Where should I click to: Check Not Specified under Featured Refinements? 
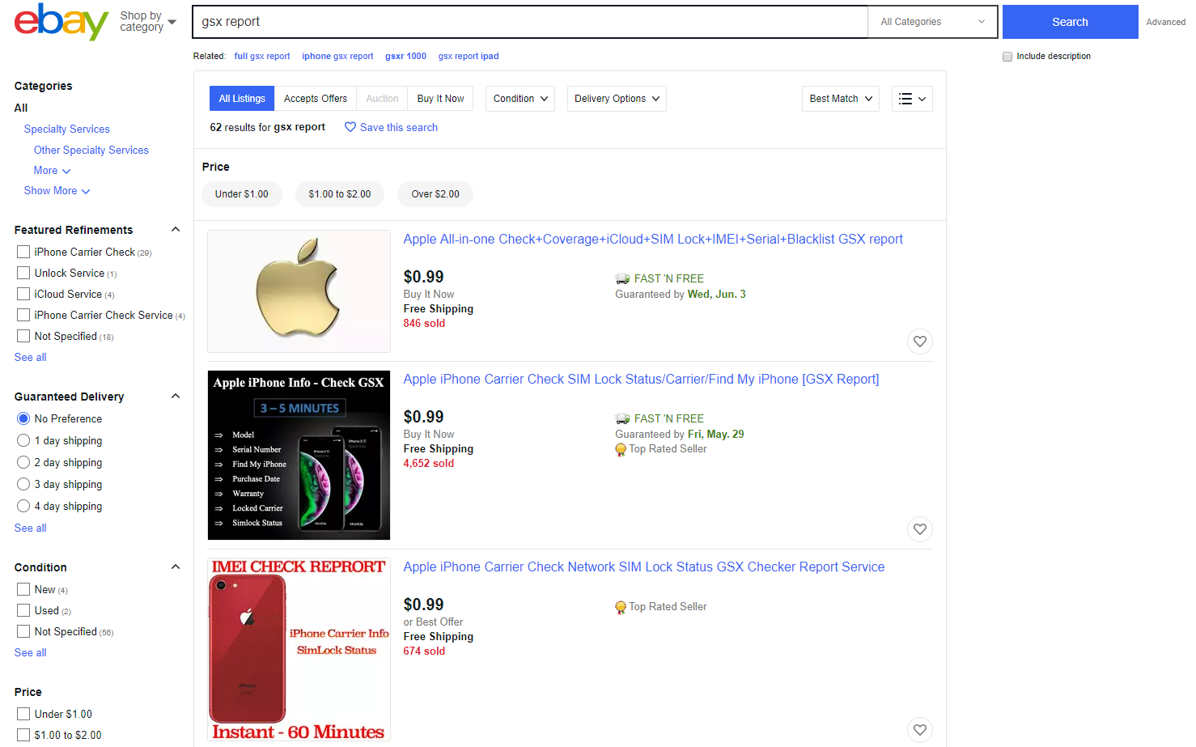tap(23, 336)
